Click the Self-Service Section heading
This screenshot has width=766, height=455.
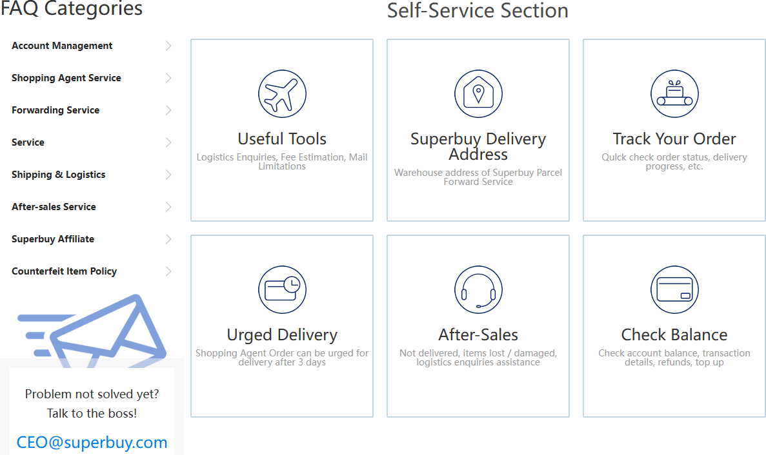click(x=478, y=11)
